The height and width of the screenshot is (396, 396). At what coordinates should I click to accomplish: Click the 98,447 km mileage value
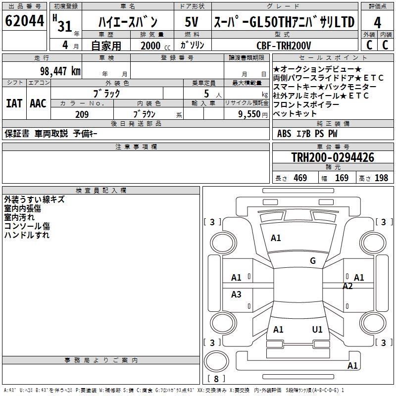(60, 71)
